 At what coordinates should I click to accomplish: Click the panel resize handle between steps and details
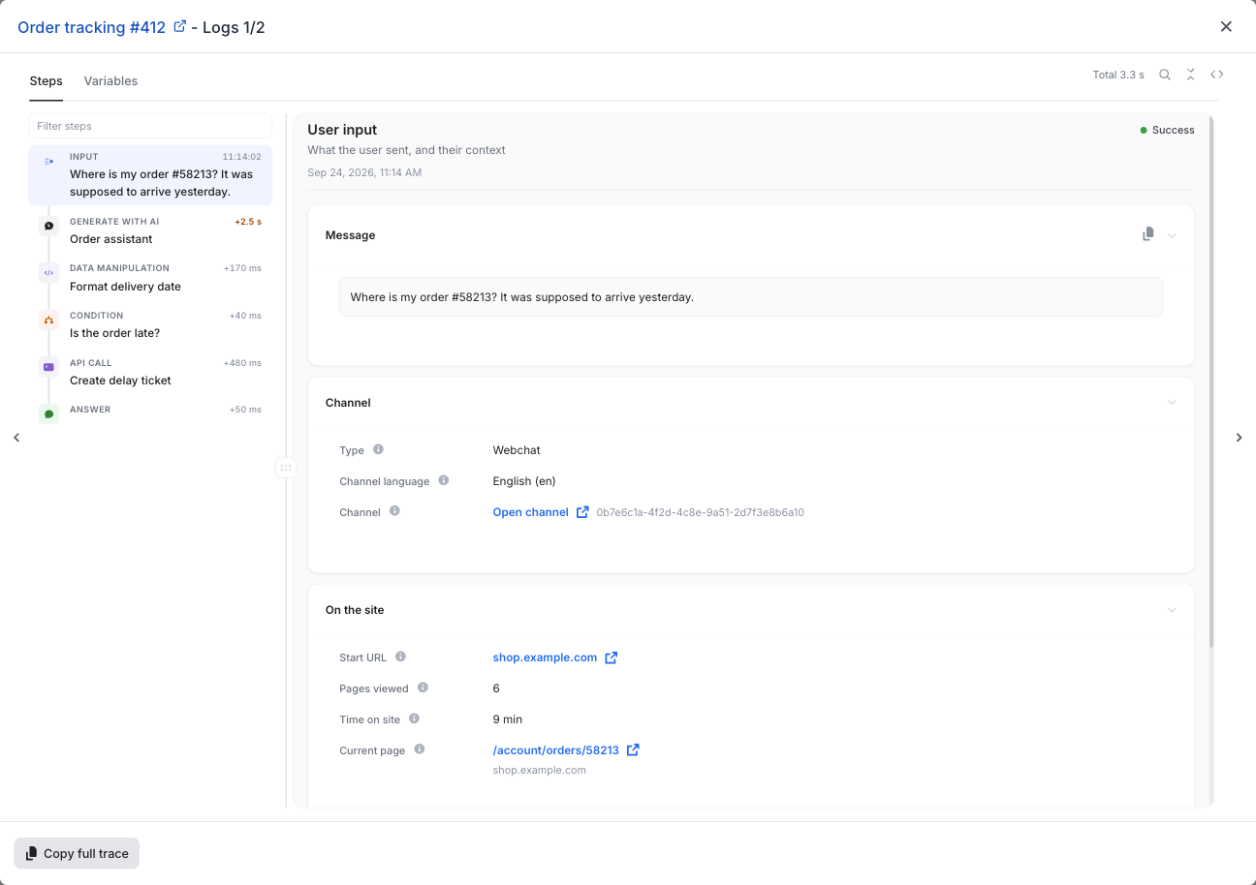pos(285,468)
